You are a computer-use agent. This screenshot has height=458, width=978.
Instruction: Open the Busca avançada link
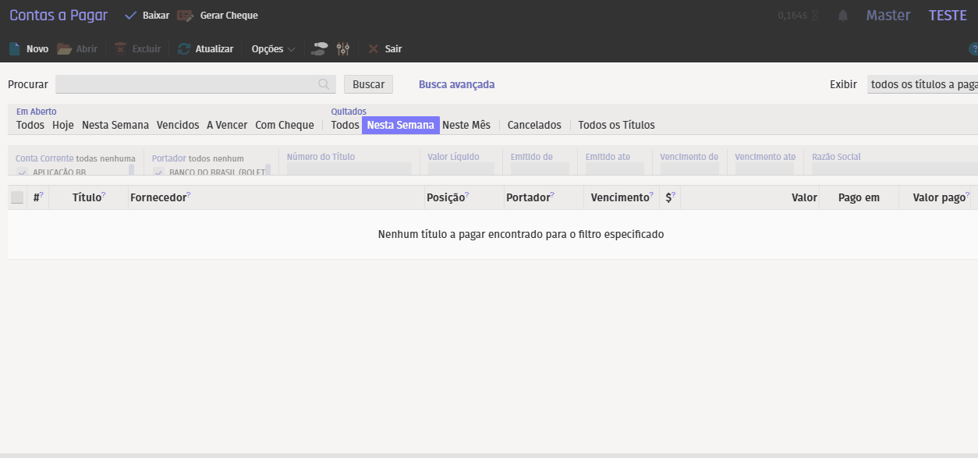(456, 84)
